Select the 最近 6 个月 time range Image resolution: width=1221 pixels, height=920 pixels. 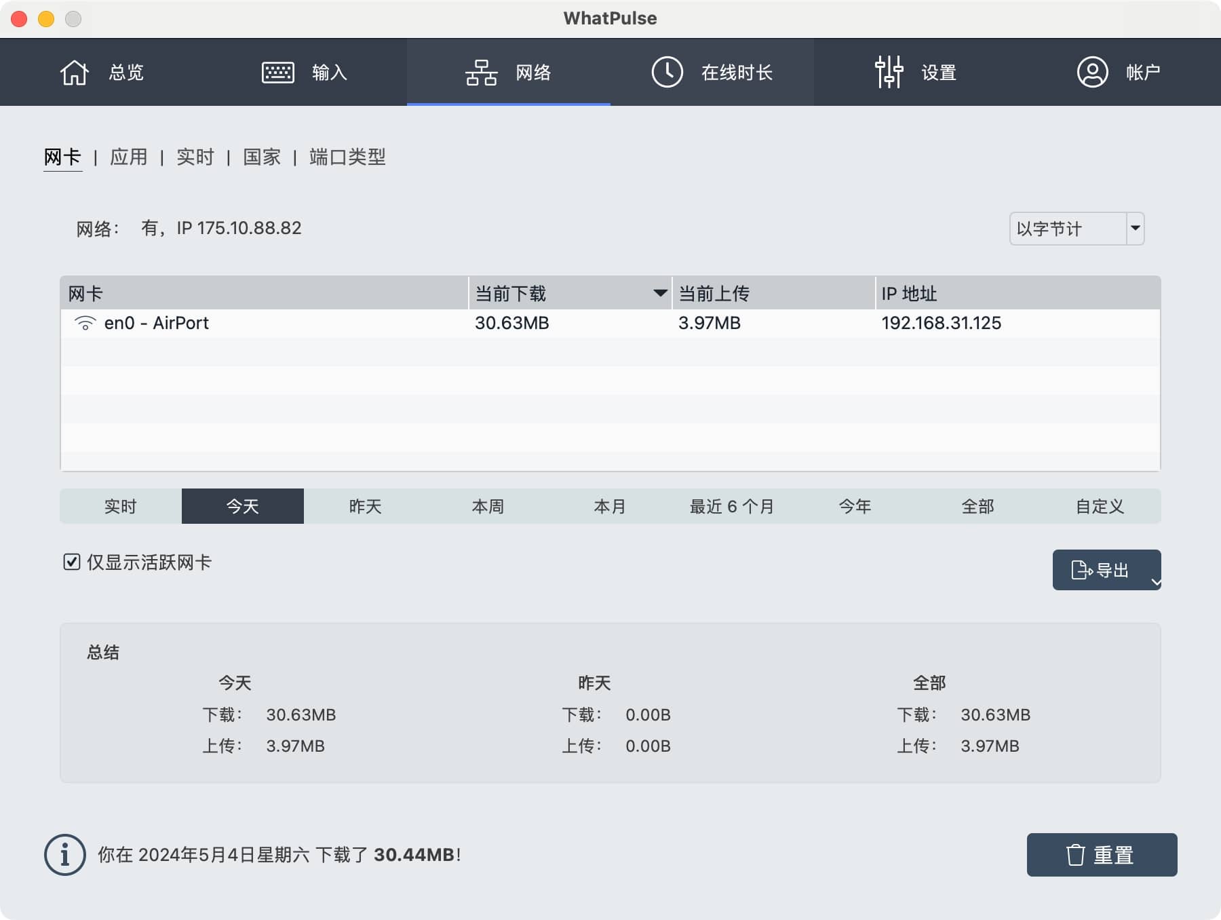[x=732, y=506]
